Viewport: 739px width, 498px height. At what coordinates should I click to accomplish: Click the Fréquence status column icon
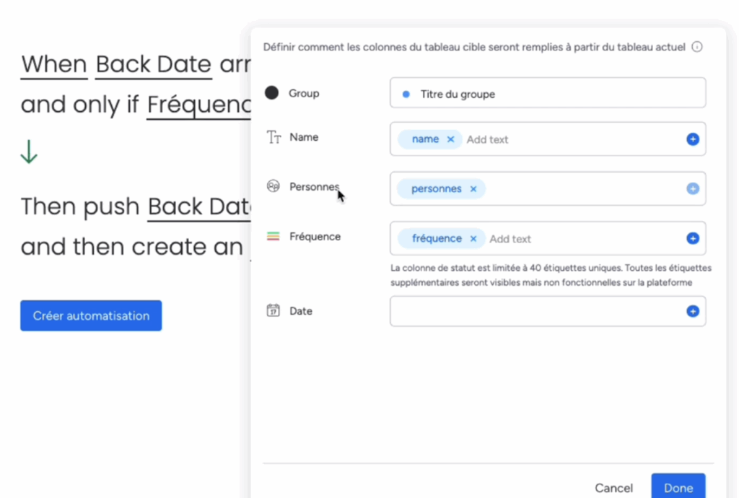pos(274,236)
